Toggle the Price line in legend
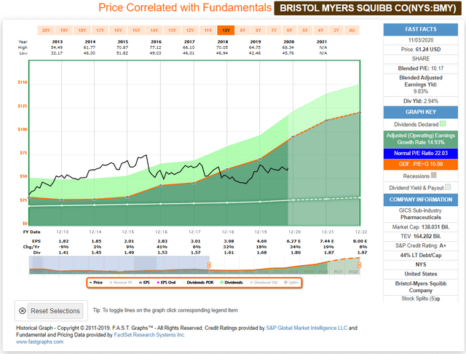 [x=95, y=280]
